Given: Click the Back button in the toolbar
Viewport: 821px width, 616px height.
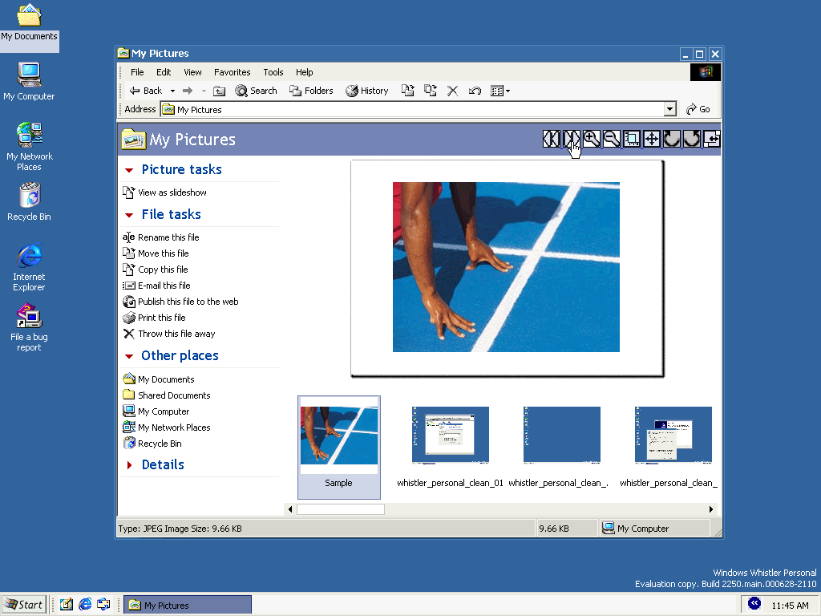Looking at the screenshot, I should 146,91.
